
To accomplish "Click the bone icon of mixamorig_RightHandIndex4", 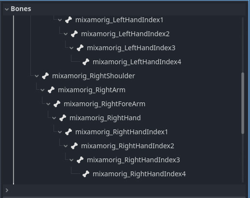I will point(86,174).
